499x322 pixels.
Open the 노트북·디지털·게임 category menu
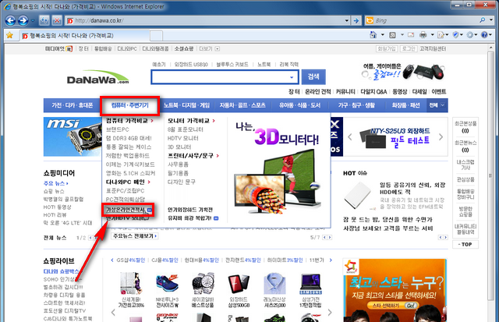187,105
